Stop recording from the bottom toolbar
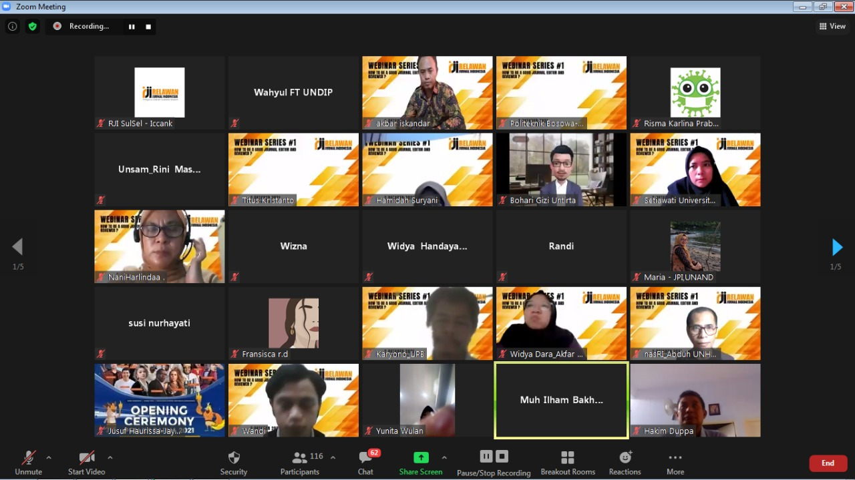The height and width of the screenshot is (480, 855). (502, 457)
